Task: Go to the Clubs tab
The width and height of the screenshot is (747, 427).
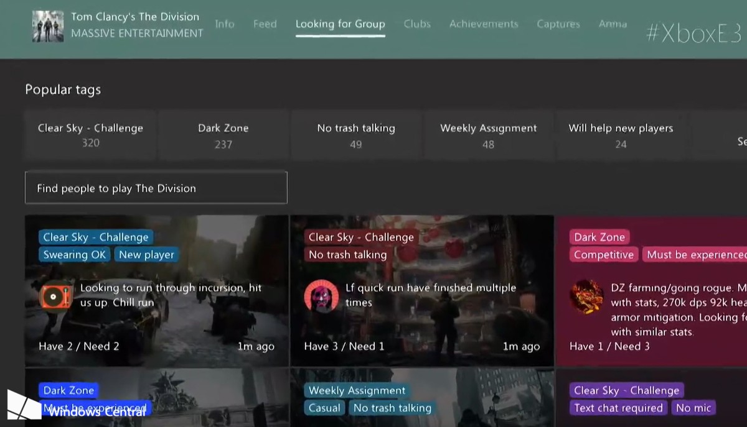Action: (417, 24)
